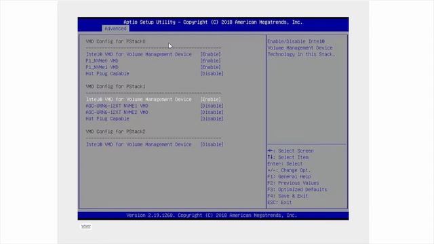
Task: Click the Select Item key hint
Action: [x=288, y=157]
